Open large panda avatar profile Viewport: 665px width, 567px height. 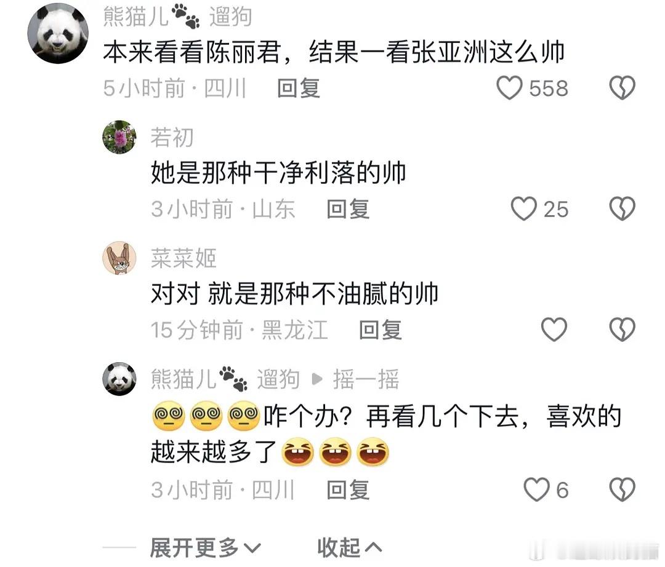tap(58, 33)
